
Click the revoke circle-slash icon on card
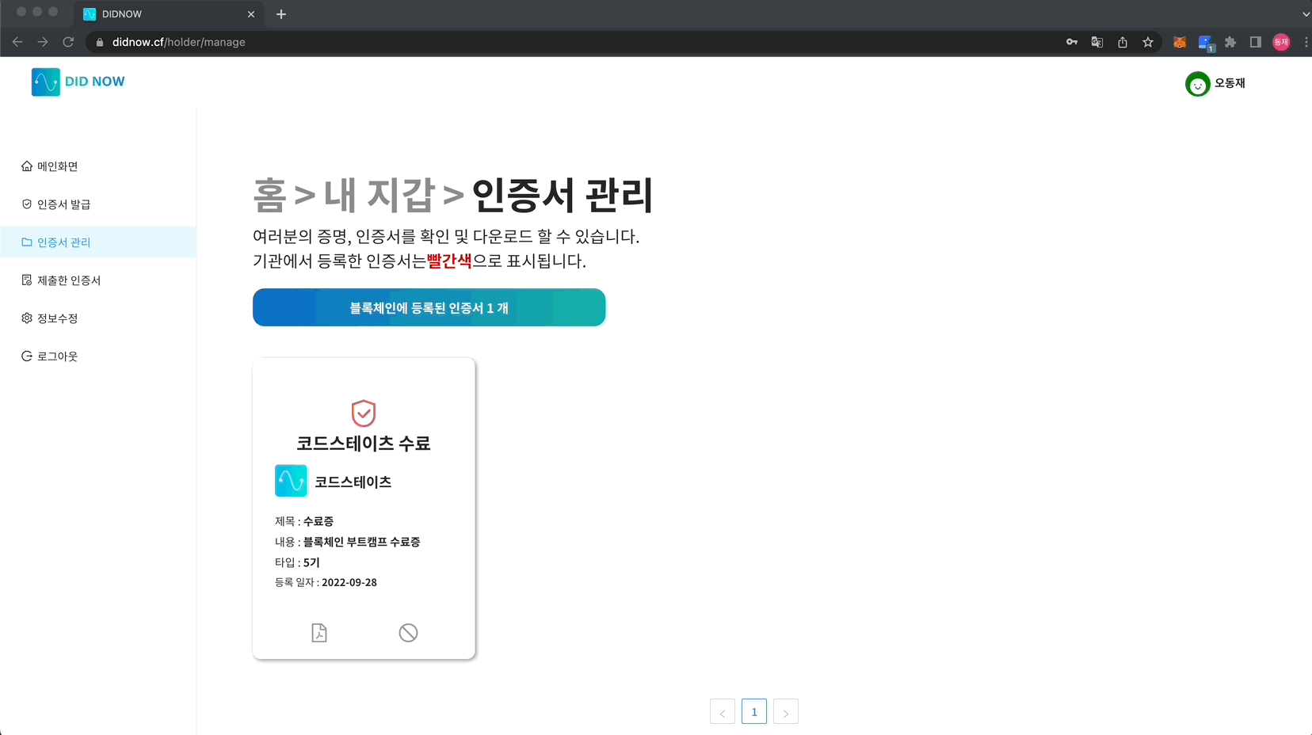coord(408,633)
